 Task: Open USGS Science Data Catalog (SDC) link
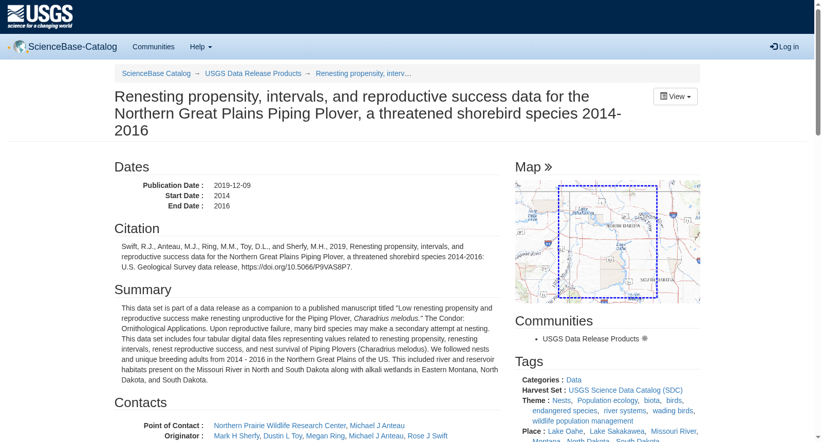pyautogui.click(x=626, y=390)
